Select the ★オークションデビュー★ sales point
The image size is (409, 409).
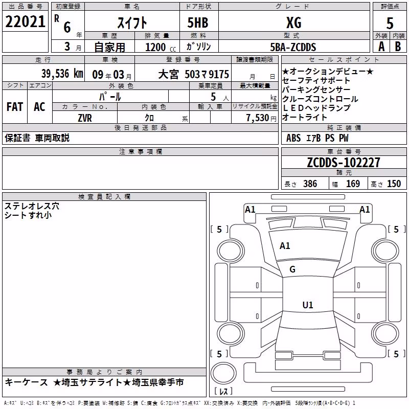(328, 72)
